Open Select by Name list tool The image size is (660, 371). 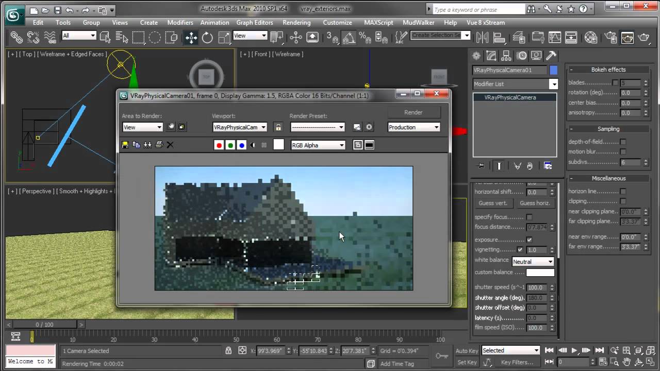pyautogui.click(x=122, y=37)
